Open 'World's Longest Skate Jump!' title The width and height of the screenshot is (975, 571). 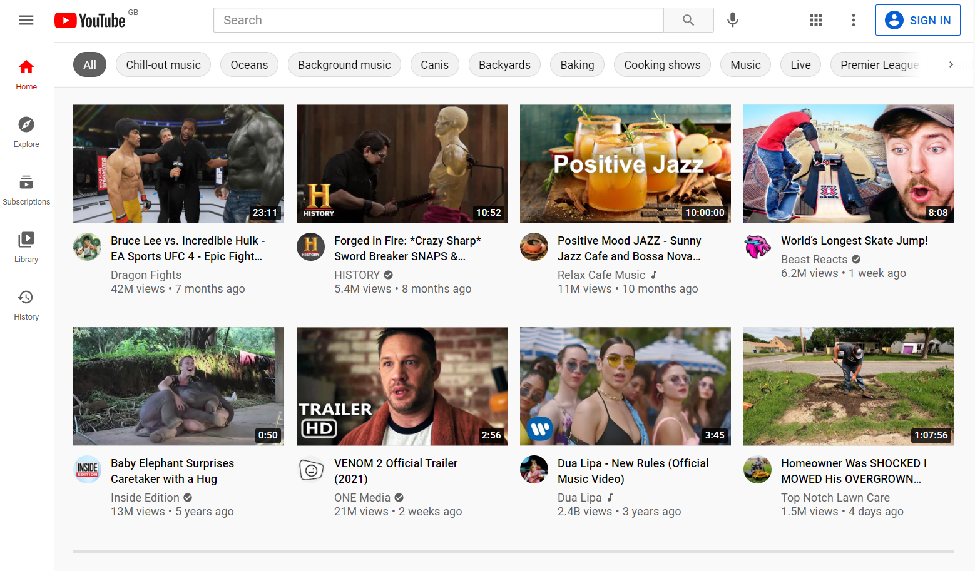click(854, 241)
